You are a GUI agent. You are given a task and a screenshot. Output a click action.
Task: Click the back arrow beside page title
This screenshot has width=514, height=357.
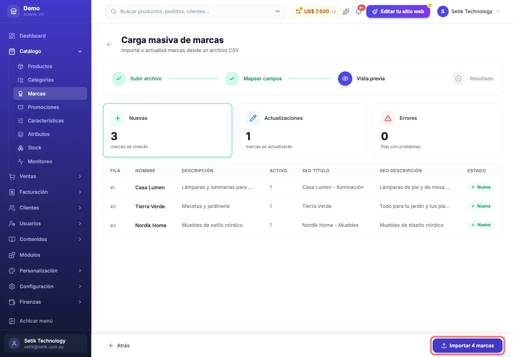(109, 44)
